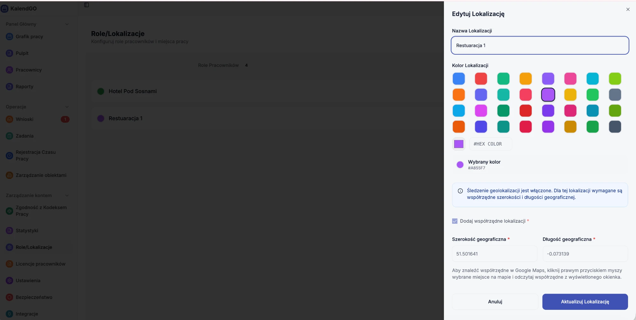Image resolution: width=636 pixels, height=320 pixels.
Task: Toggle Dodaj współrzędne lokalizacji checkbox
Action: (x=455, y=221)
